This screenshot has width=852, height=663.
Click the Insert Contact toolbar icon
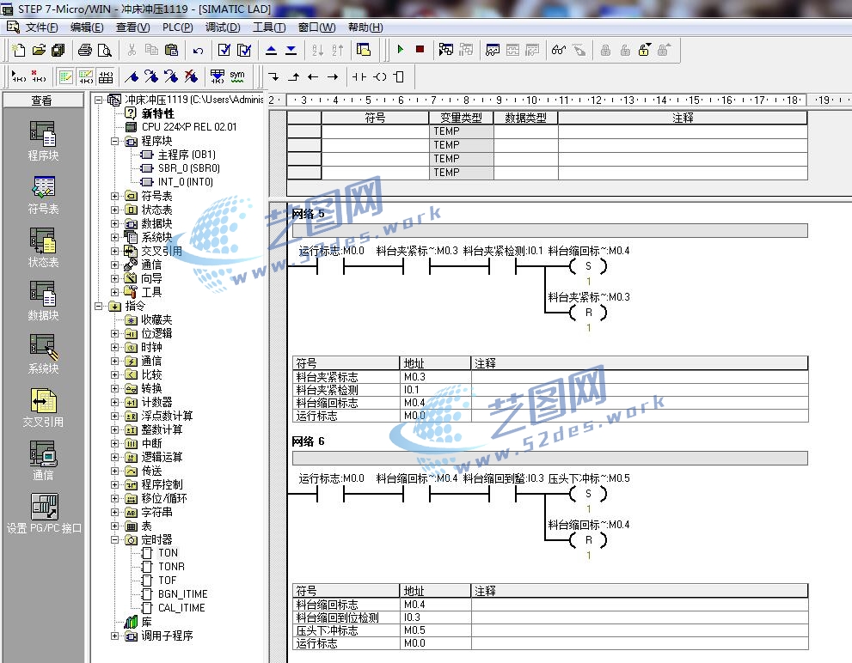point(359,77)
